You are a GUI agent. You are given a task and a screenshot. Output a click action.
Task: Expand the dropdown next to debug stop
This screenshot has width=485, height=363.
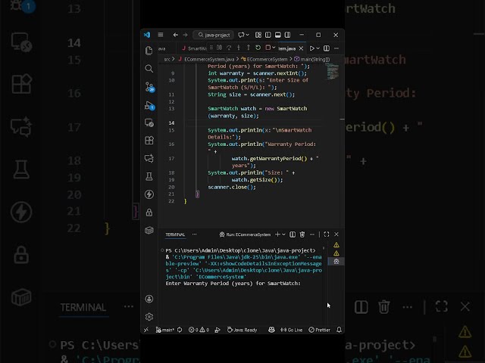(274, 48)
